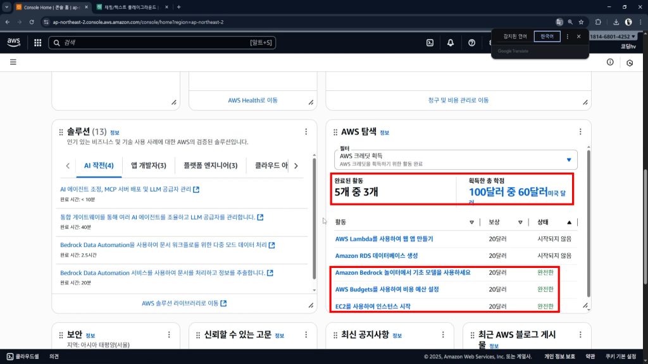The image size is (648, 364).
Task: Open the account ID dropdown at top right
Action: pos(613,36)
